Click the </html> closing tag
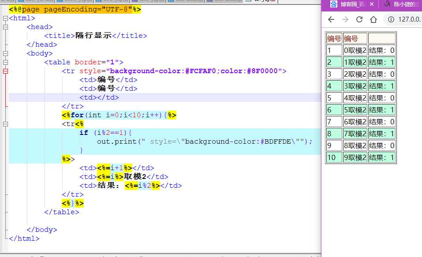The width and height of the screenshot is (422, 257). coord(24,238)
